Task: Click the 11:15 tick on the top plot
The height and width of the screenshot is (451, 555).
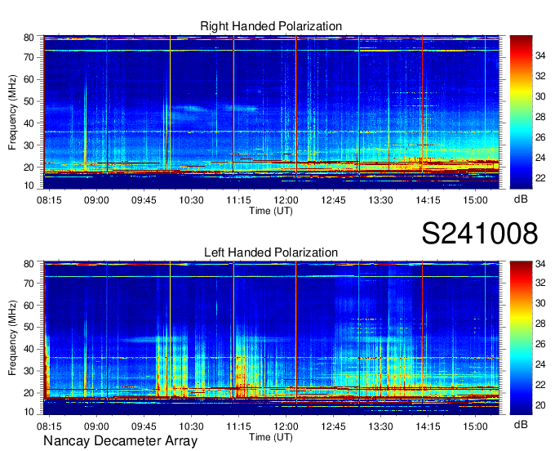Action: [238, 200]
